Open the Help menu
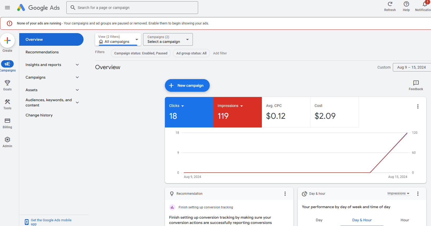Screen dimensions: 431x226 406,6
